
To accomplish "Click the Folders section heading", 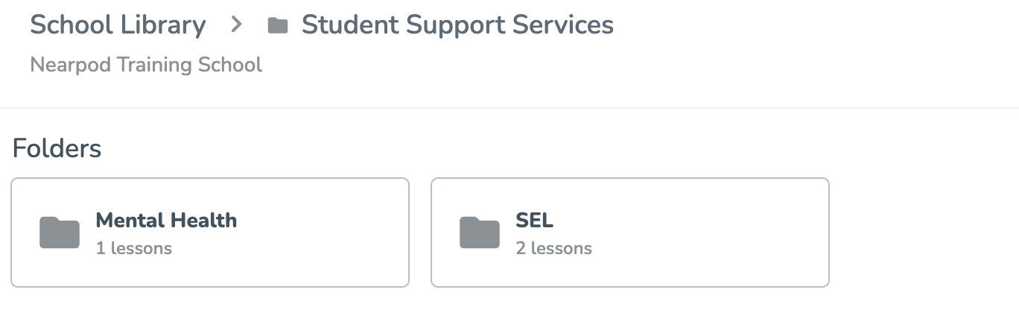I will [57, 148].
